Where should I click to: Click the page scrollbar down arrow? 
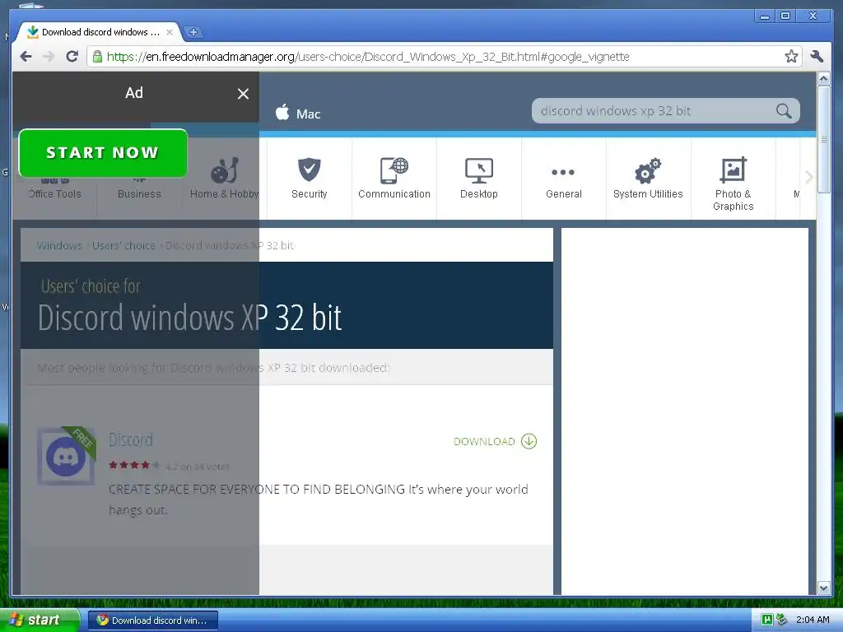823,588
